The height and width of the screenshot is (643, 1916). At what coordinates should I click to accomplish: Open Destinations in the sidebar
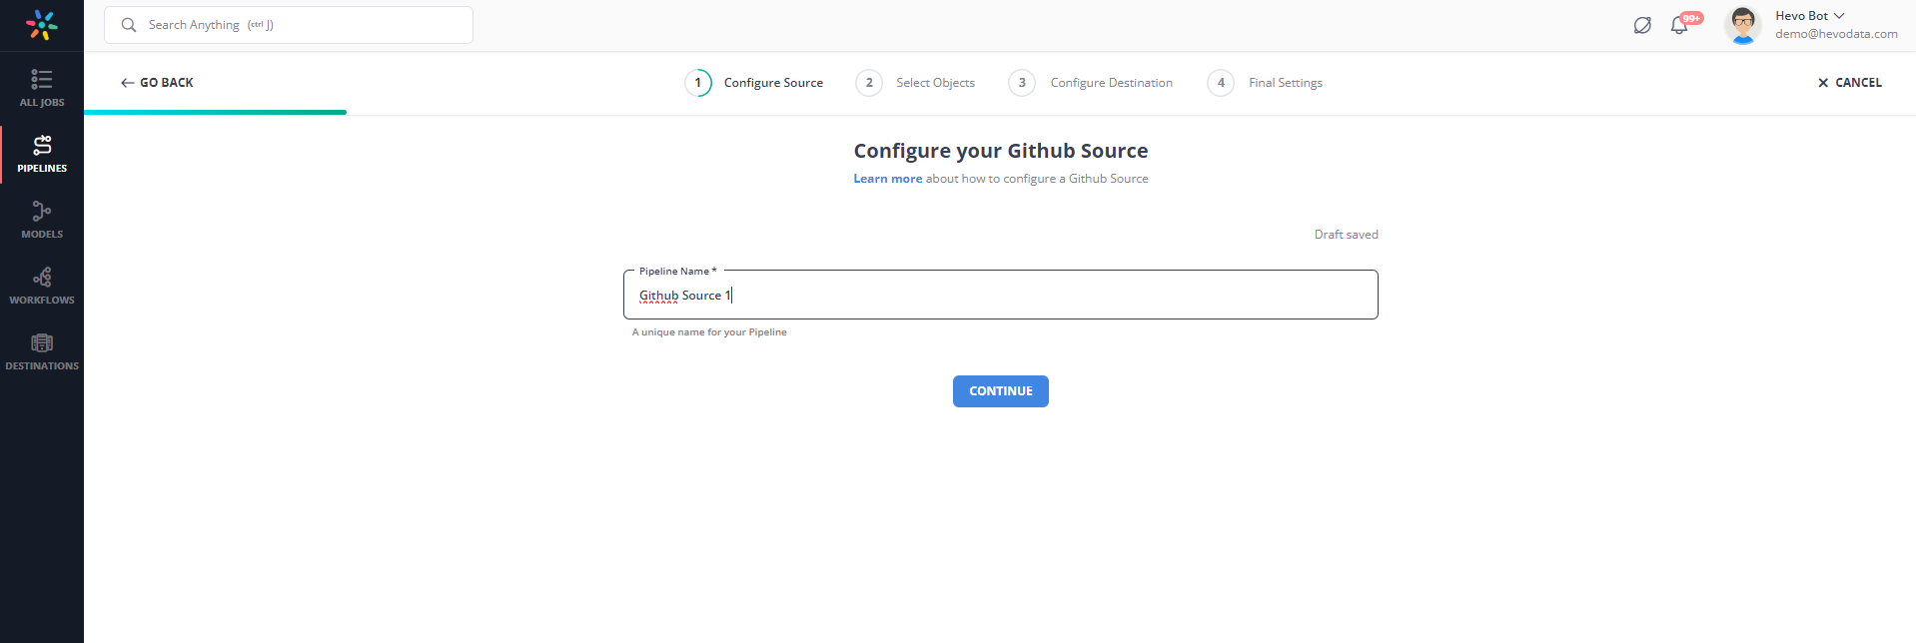click(x=42, y=351)
